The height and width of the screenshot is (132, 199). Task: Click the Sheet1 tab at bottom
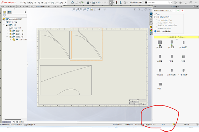pos(16,122)
